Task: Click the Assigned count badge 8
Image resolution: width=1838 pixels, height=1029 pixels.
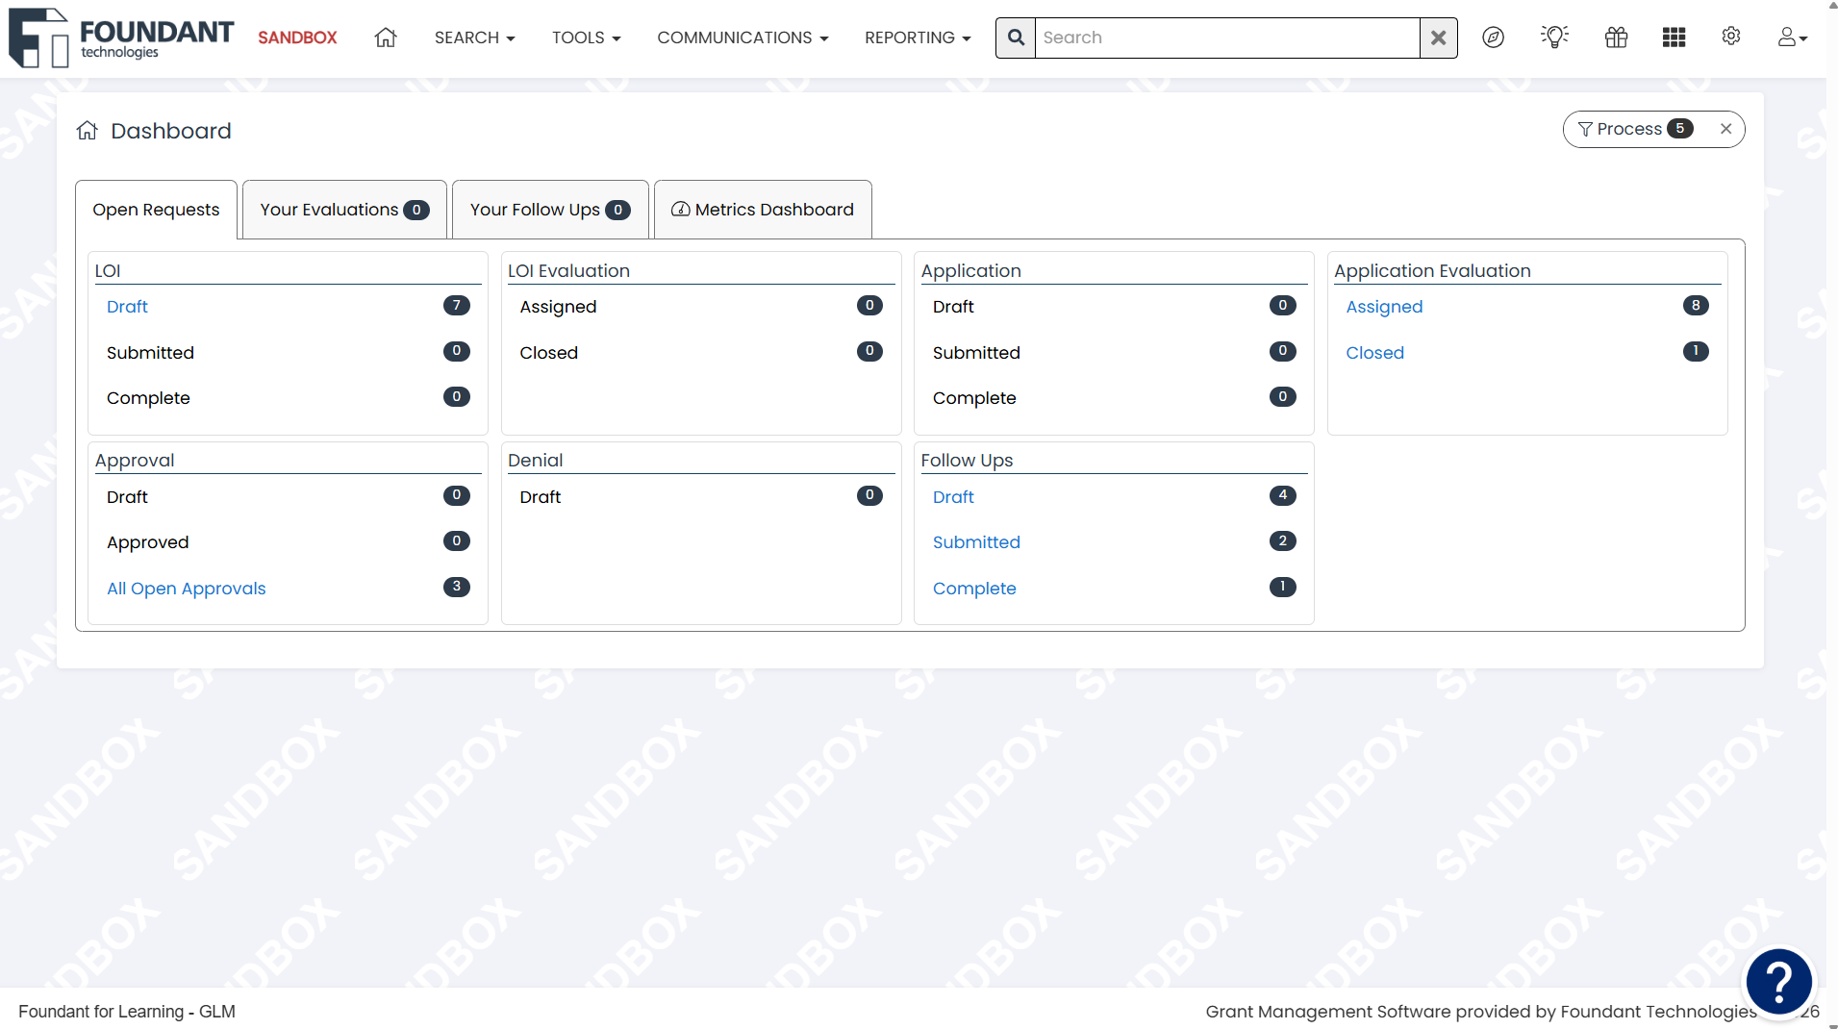Action: (x=1696, y=306)
